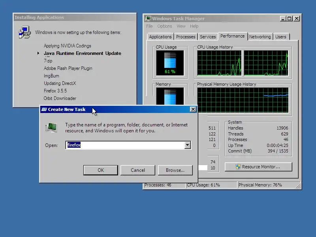Click 'Orbit Downloader' install item

click(60, 98)
